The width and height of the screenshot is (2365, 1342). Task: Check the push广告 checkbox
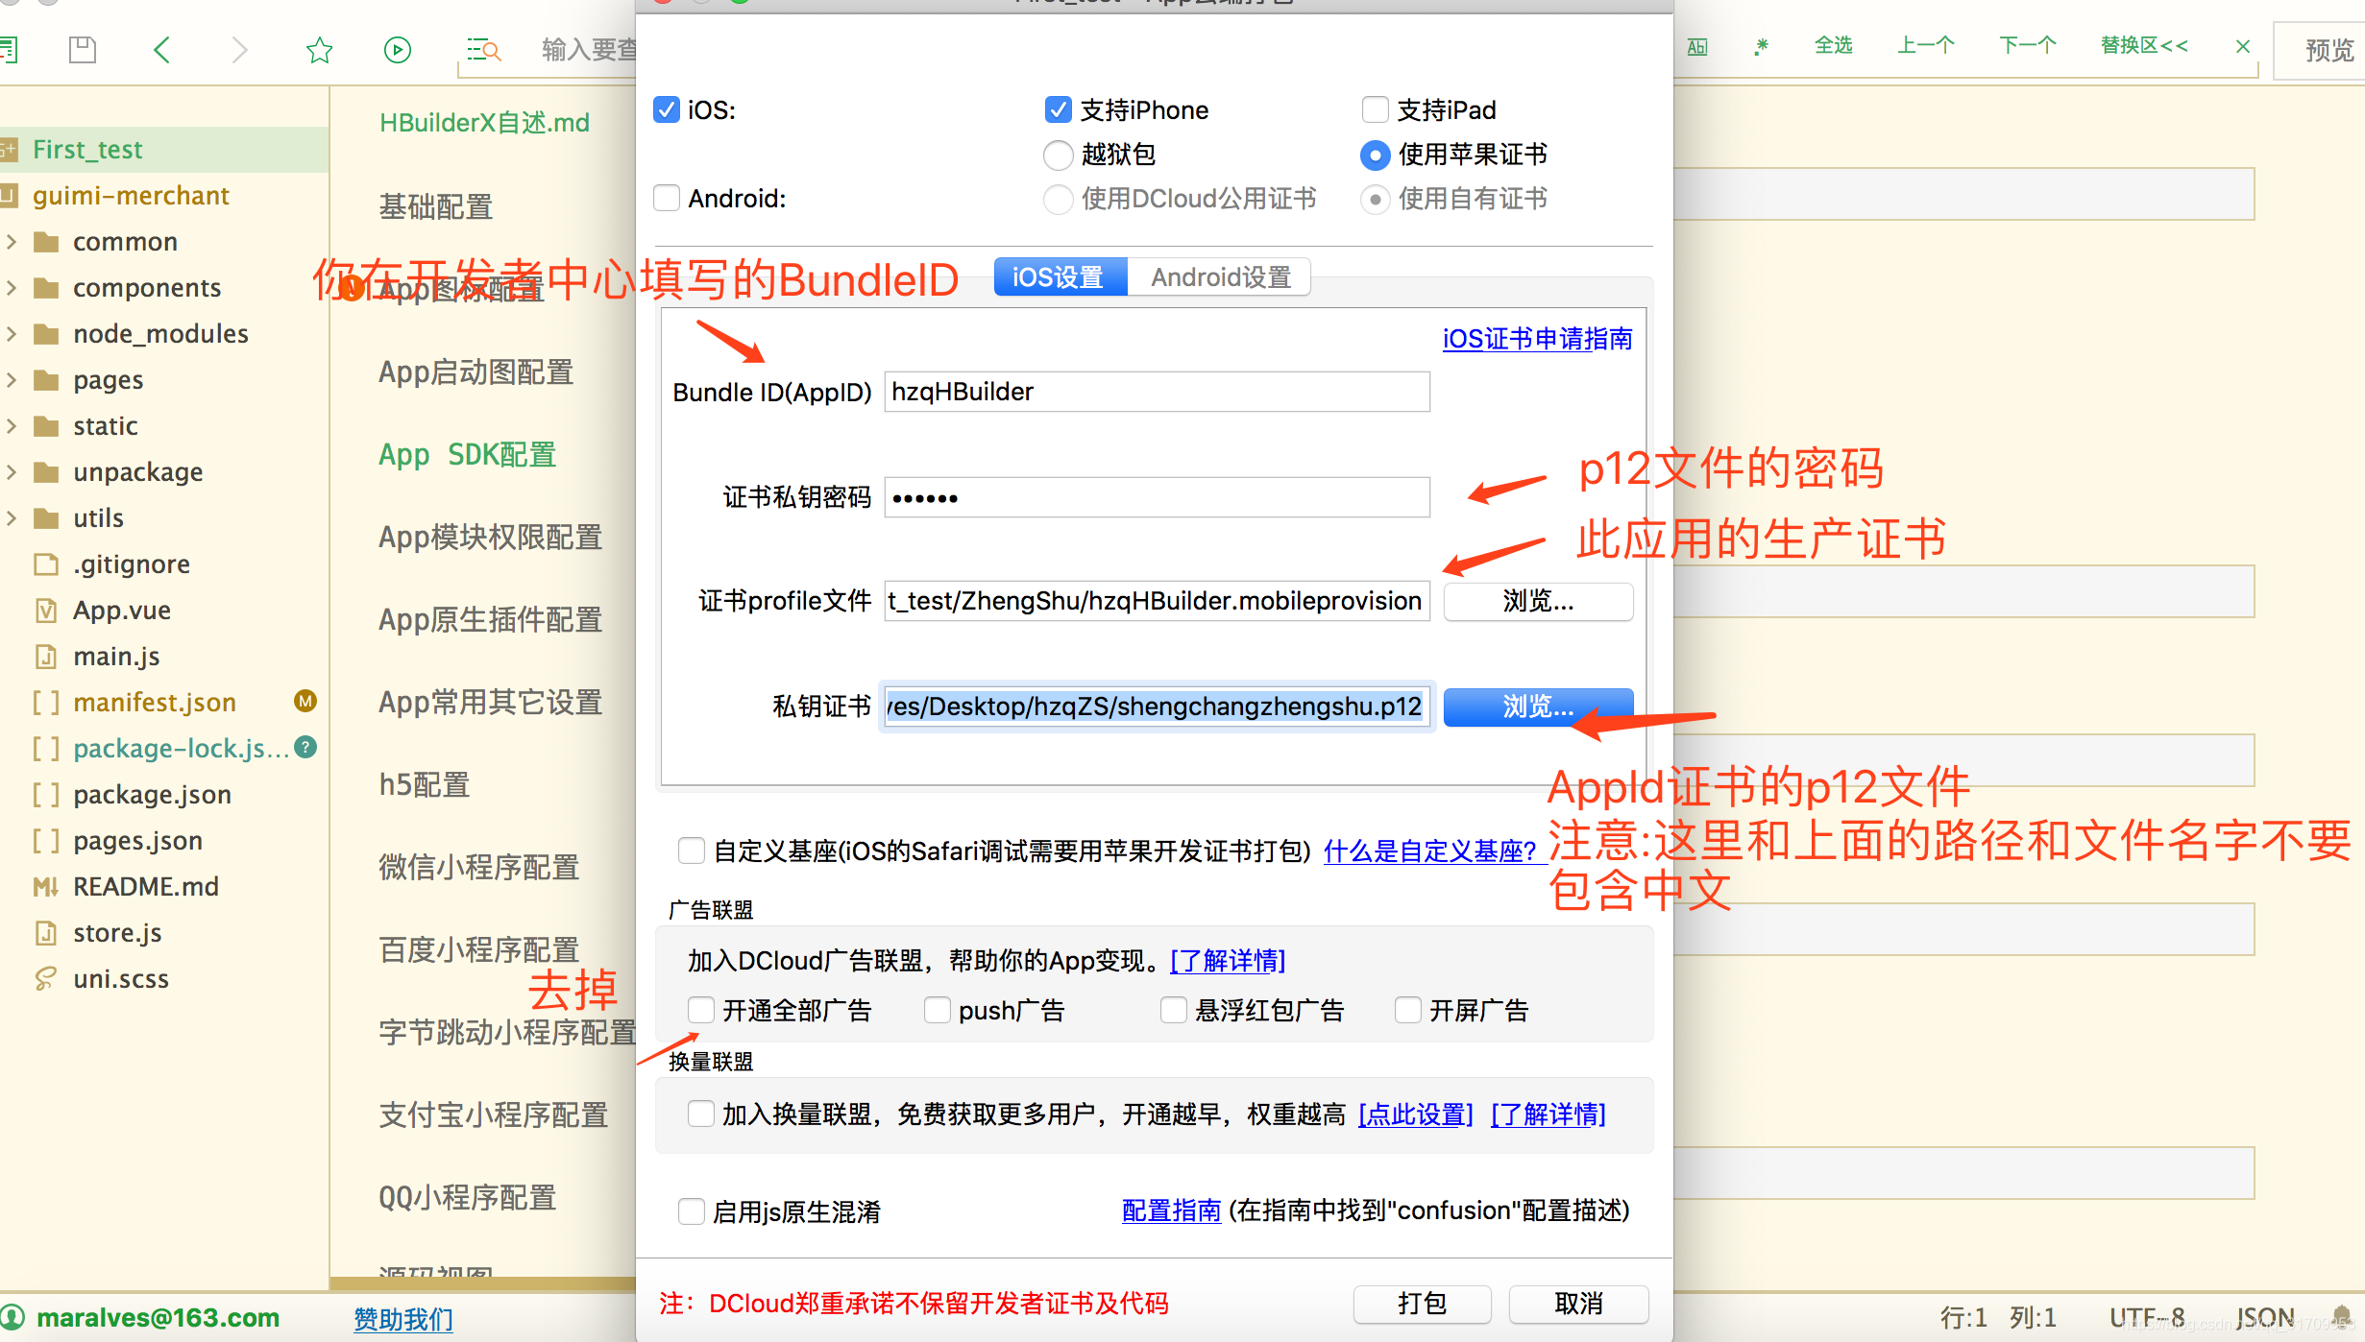coord(937,1010)
